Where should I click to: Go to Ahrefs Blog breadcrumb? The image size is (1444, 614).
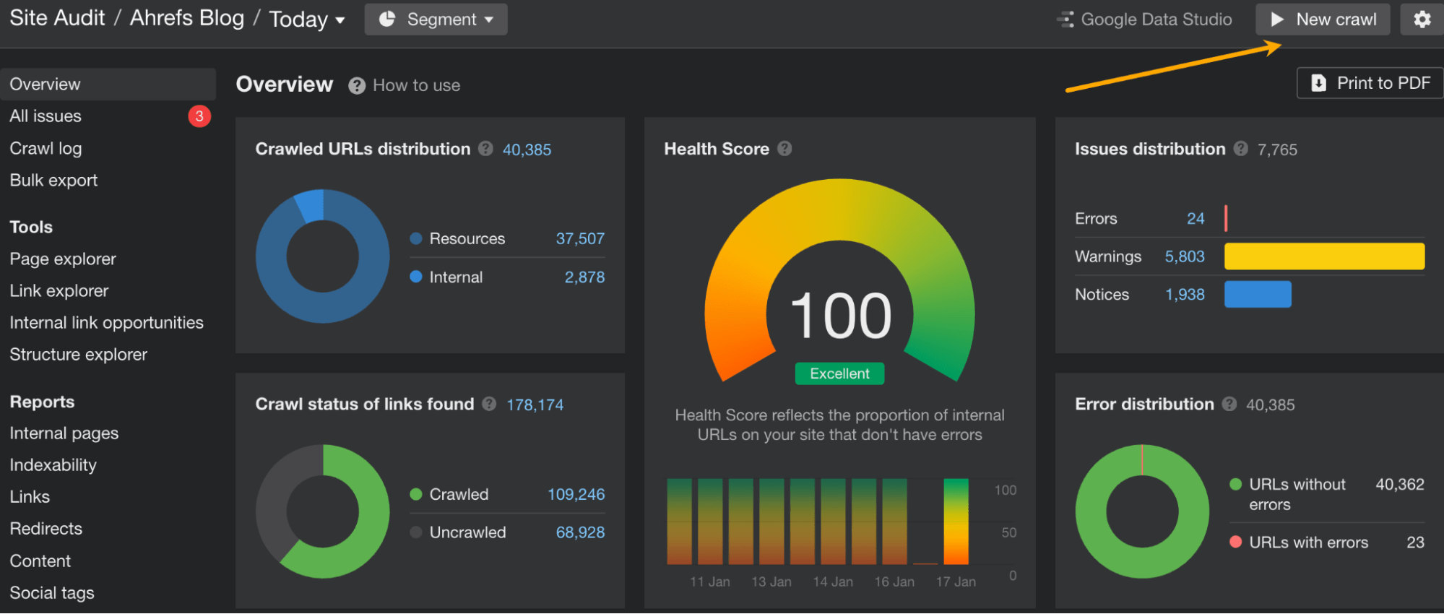tap(186, 18)
